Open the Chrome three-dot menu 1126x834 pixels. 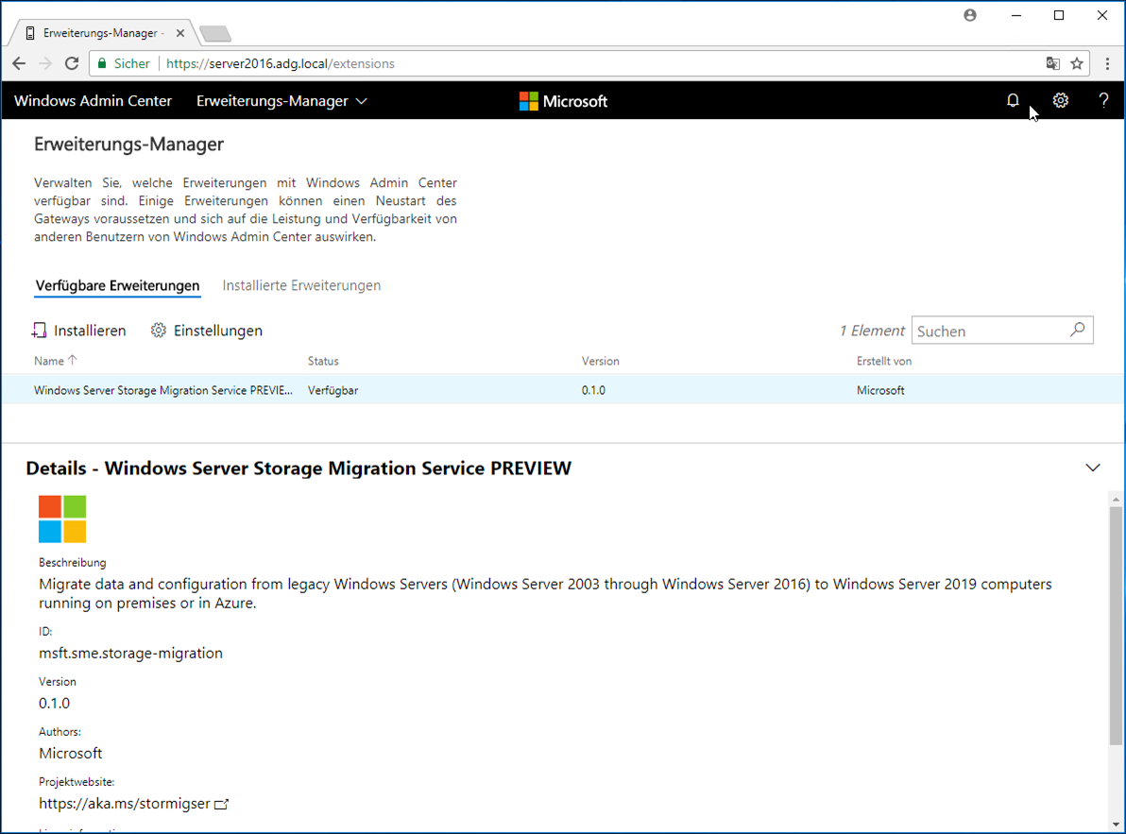pos(1107,64)
